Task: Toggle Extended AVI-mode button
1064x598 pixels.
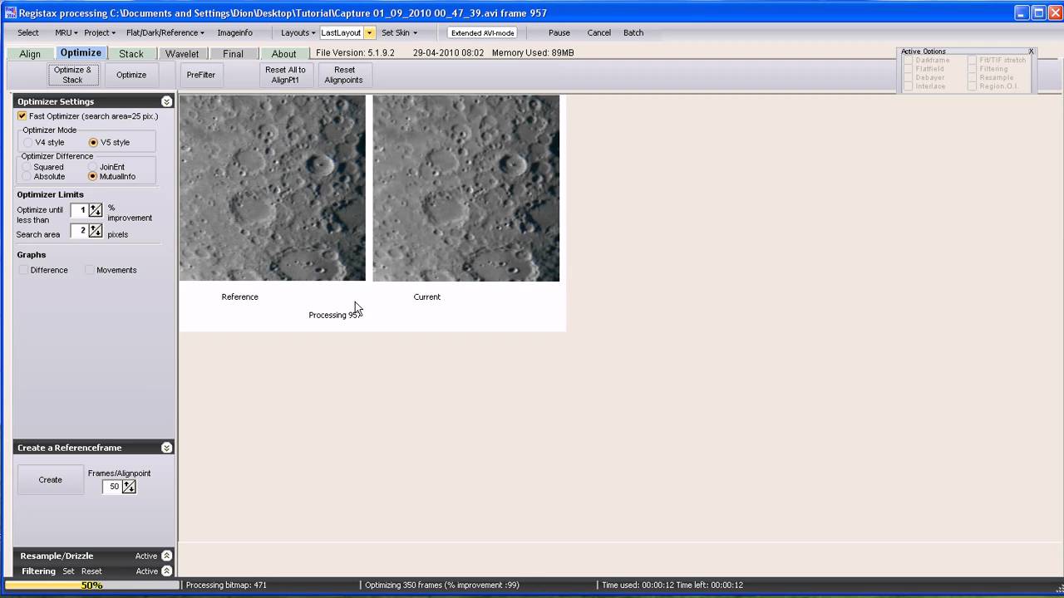Action: pos(483,33)
